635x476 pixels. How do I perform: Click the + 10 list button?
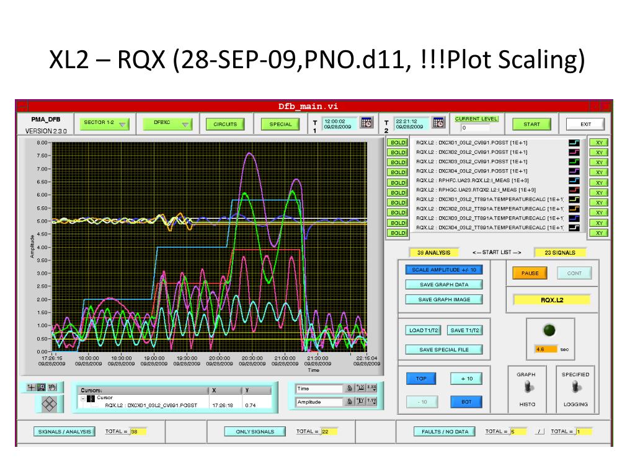click(x=466, y=379)
